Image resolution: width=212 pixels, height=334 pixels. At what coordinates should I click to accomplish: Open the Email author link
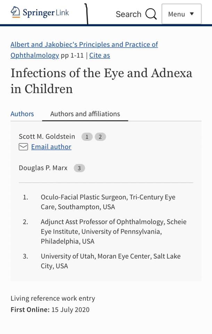click(x=51, y=147)
